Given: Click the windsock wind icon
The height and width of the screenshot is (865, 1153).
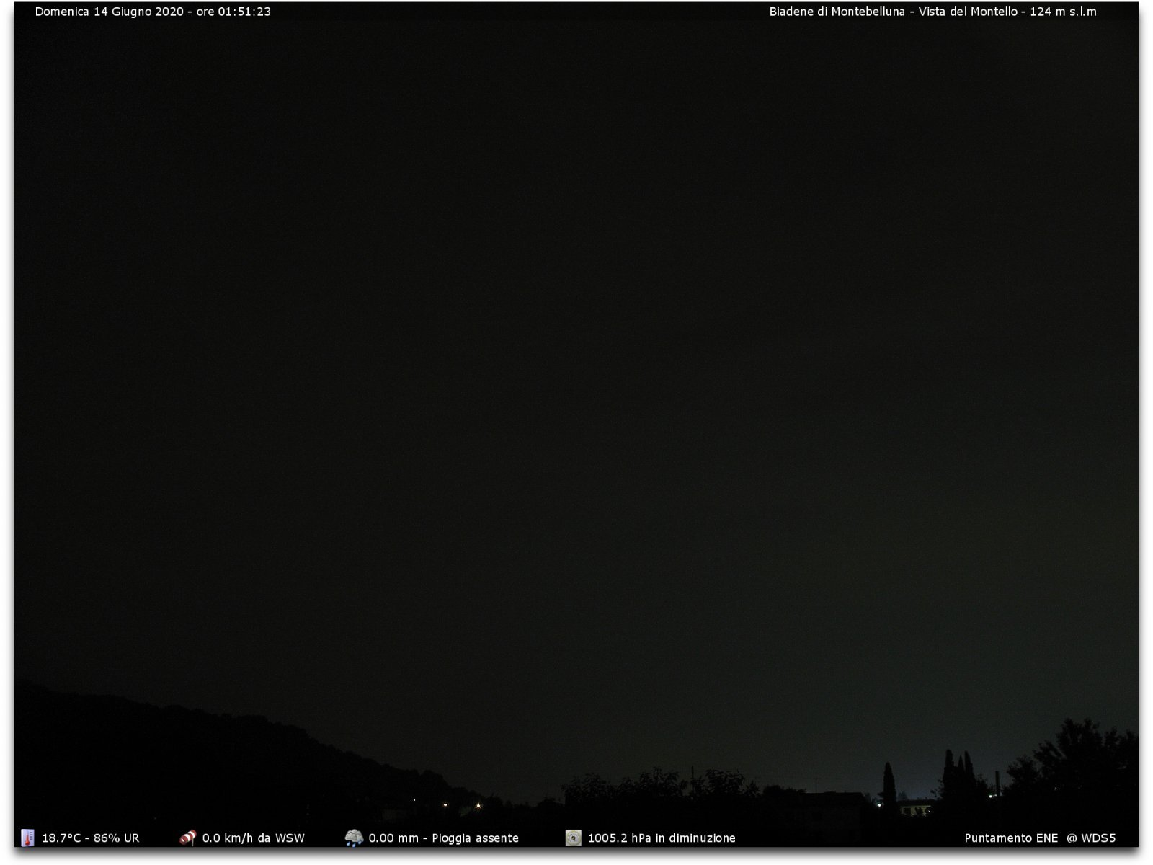Looking at the screenshot, I should [187, 838].
